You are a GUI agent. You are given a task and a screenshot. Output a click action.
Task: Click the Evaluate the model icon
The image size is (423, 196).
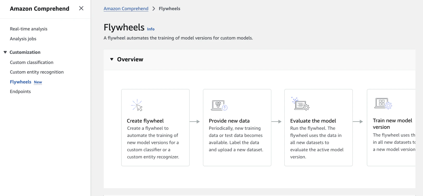[x=300, y=103]
